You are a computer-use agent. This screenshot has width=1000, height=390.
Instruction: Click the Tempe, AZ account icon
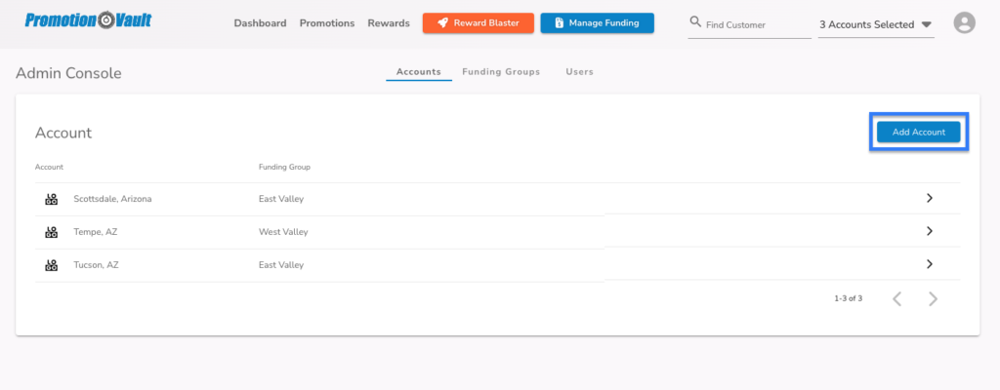tap(52, 232)
